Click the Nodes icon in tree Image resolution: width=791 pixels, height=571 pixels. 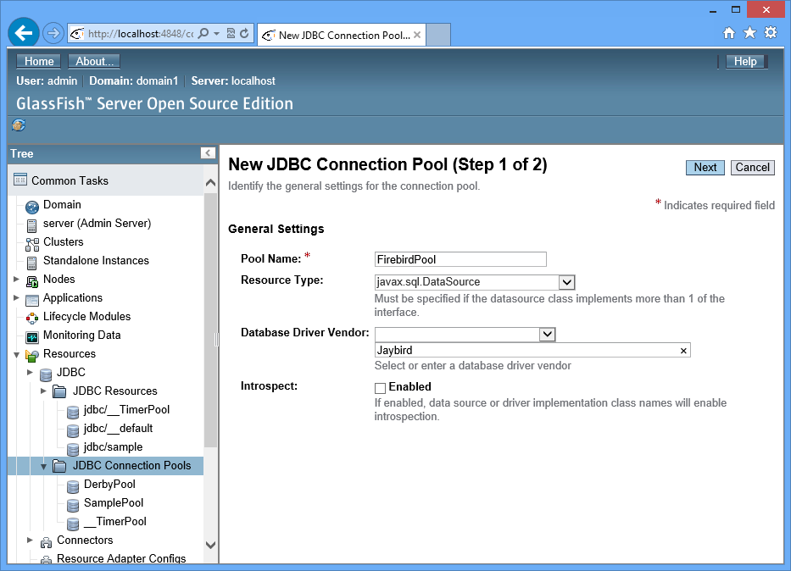pos(31,282)
